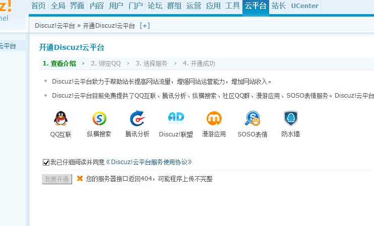Screen dimensions: 374x226
Task: Click the SOSO表情 label text
Action: [253, 134]
